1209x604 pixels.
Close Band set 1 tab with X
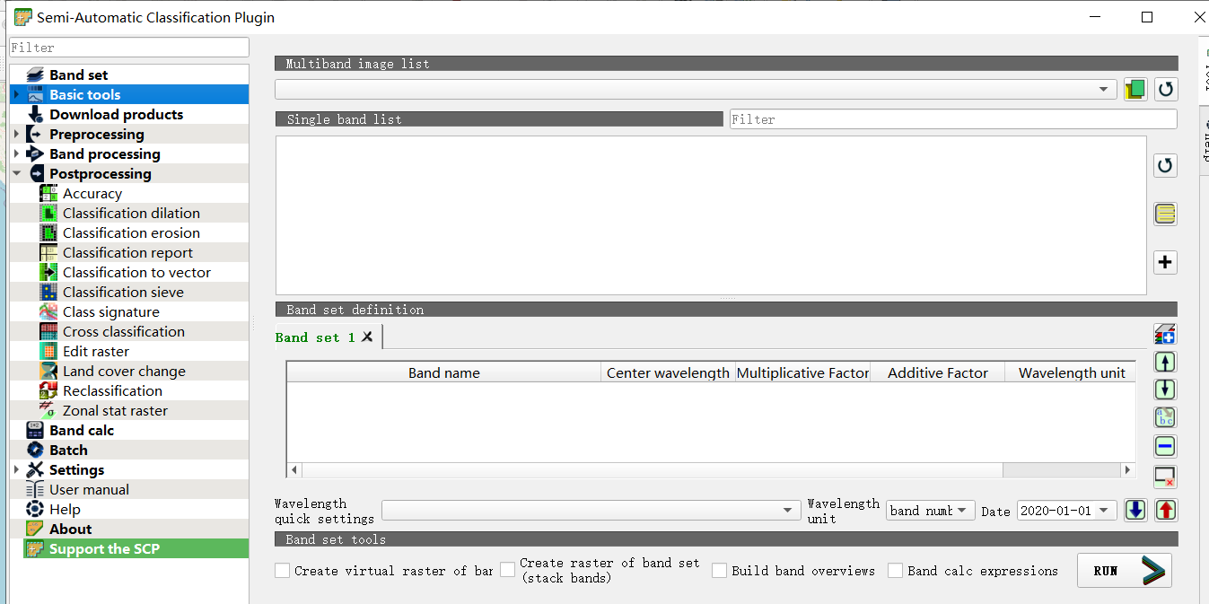367,337
